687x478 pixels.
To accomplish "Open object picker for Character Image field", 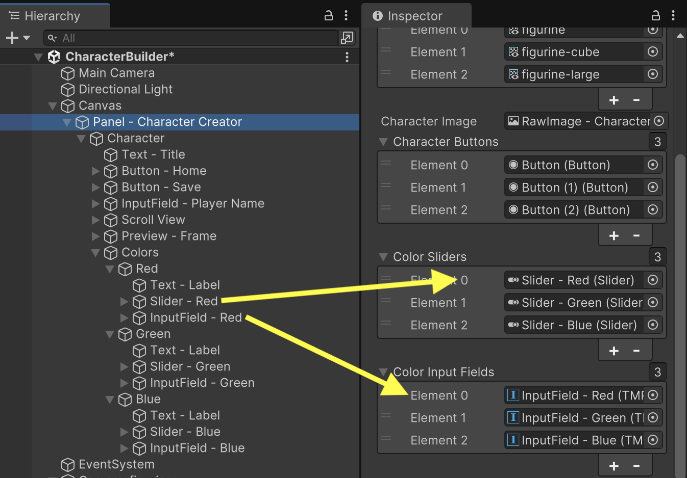I will (659, 121).
